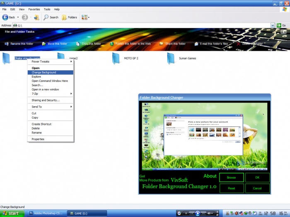Open the Tools menu

[x=47, y=9]
